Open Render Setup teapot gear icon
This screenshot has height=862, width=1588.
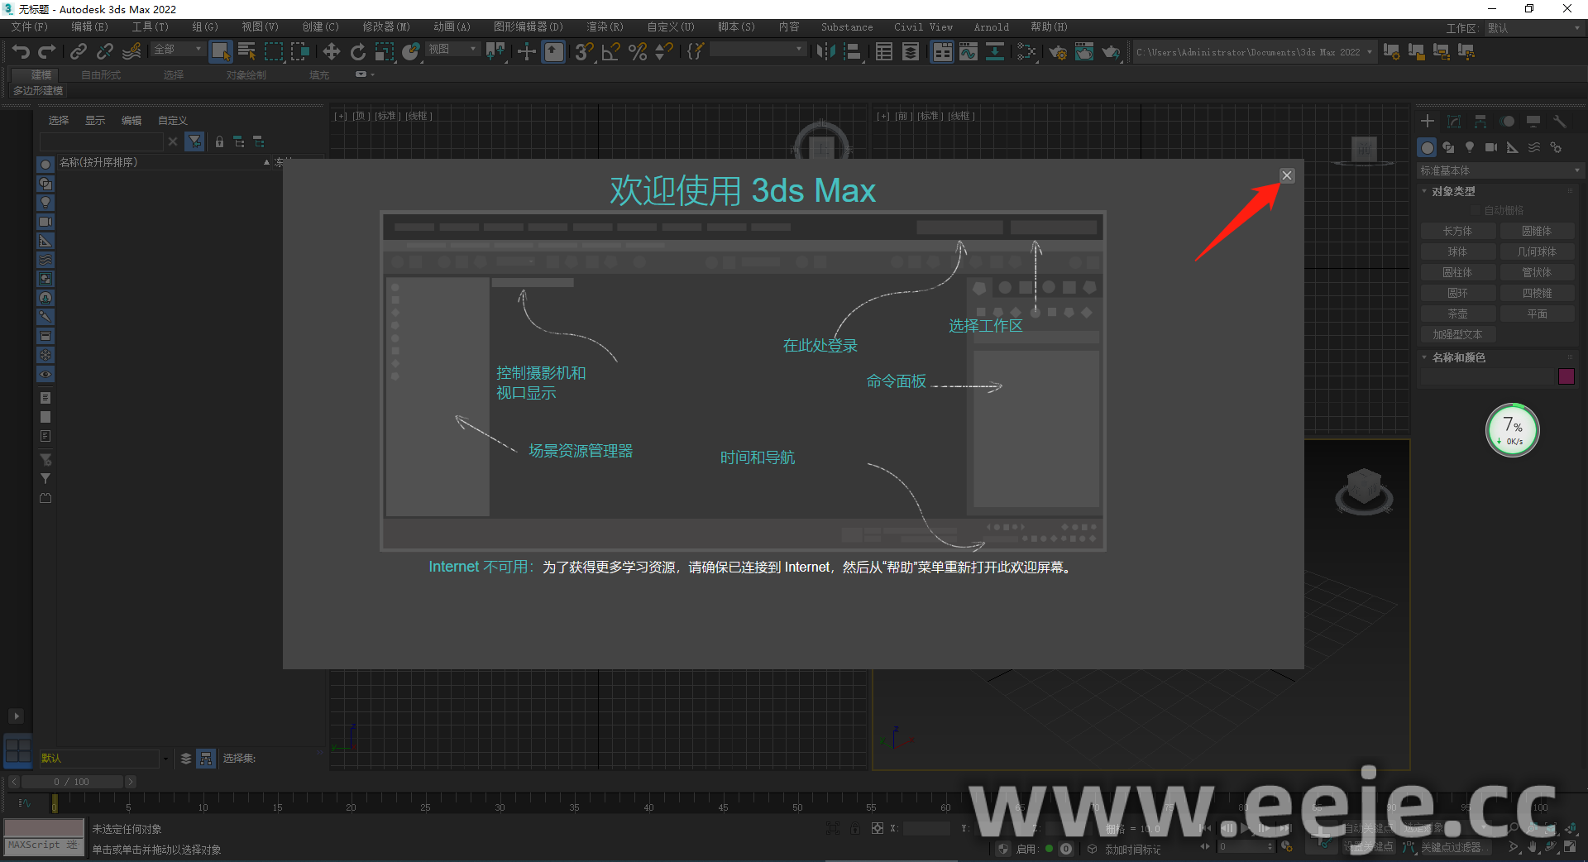(x=1057, y=52)
